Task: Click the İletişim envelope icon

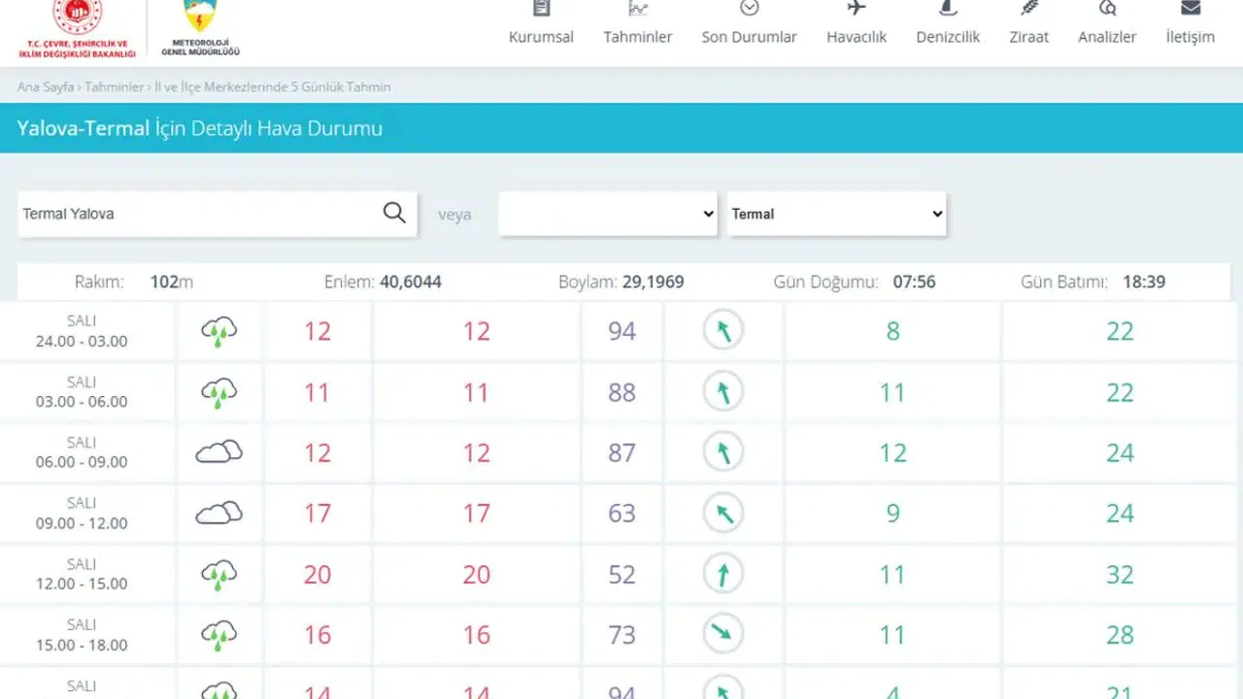Action: tap(1190, 9)
